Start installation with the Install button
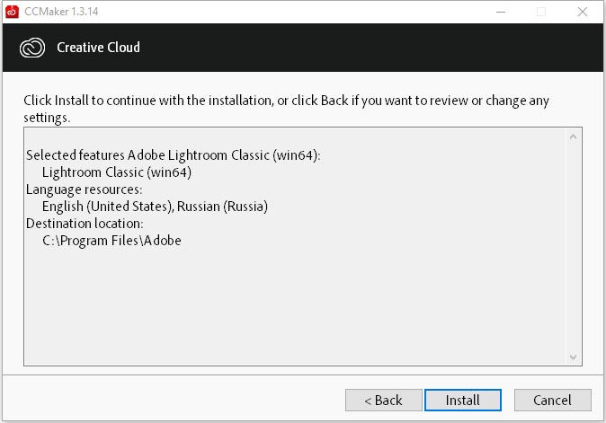 463,401
